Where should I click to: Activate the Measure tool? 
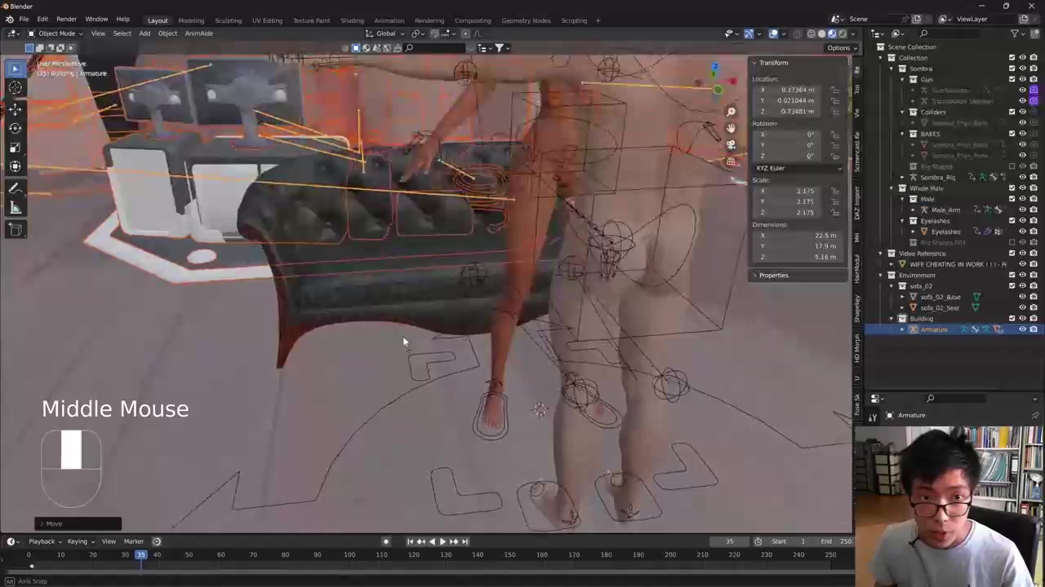(15, 208)
